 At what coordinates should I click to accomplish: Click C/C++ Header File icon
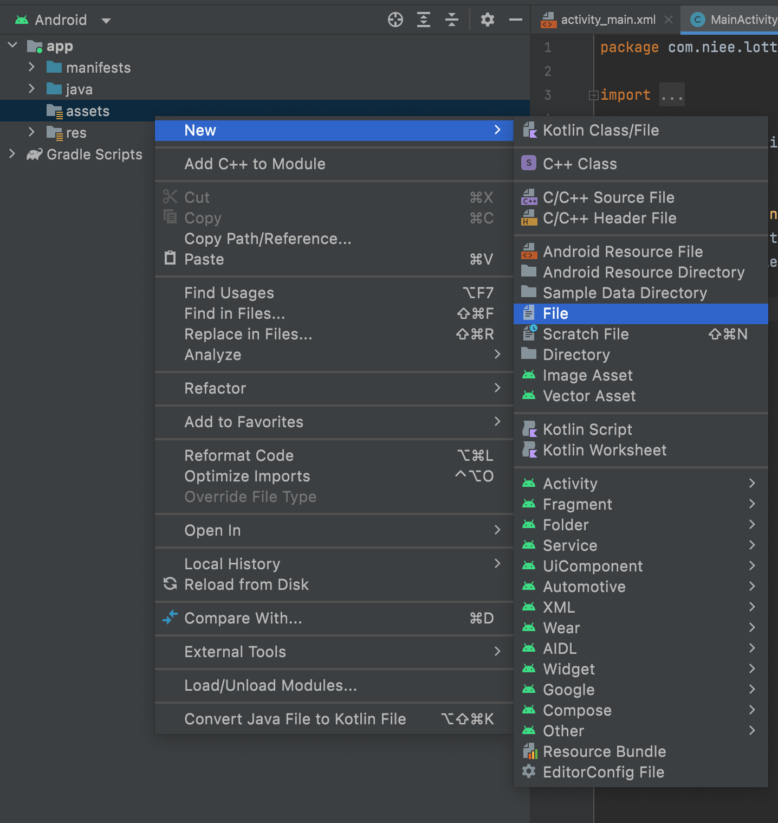click(529, 217)
